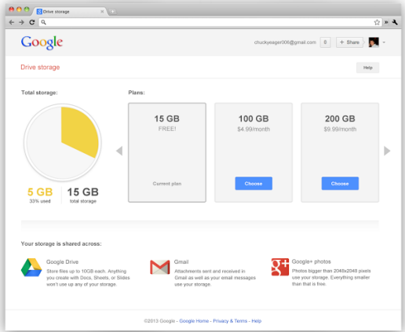Select the 15 GB free plan card

(167, 152)
